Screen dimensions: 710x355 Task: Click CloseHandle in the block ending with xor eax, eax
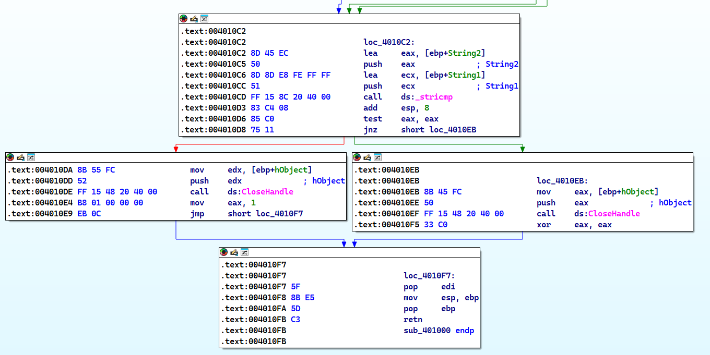point(614,214)
